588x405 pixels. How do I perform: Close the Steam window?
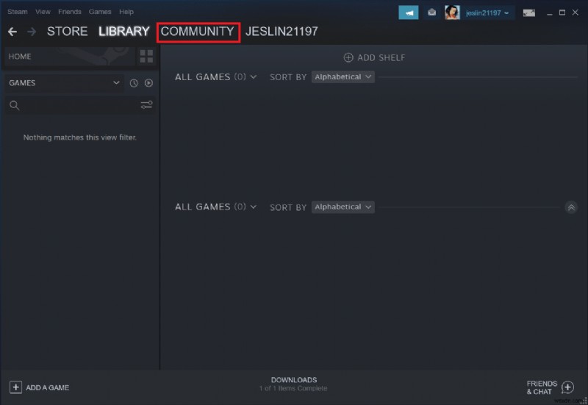(576, 12)
